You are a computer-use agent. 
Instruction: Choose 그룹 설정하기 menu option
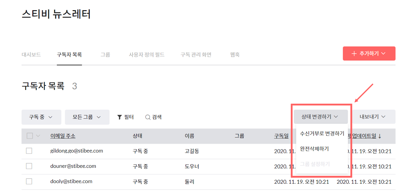pos(315,164)
